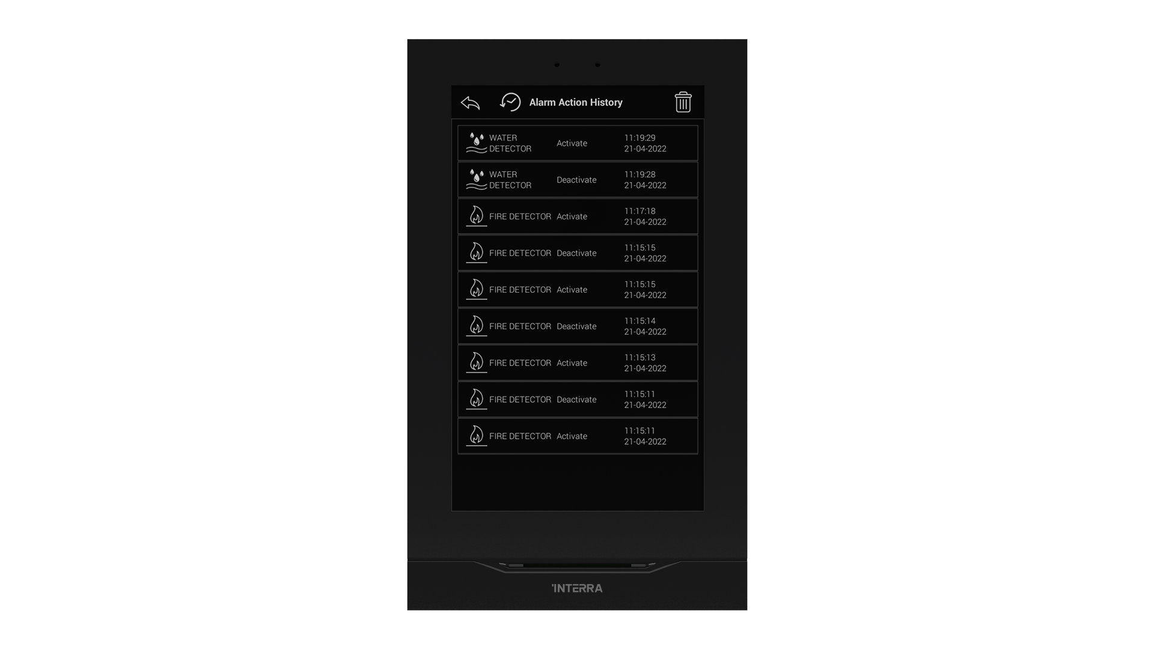Expand the WATER DETECTOR Deactivate log entry
This screenshot has width=1154, height=649.
point(577,179)
